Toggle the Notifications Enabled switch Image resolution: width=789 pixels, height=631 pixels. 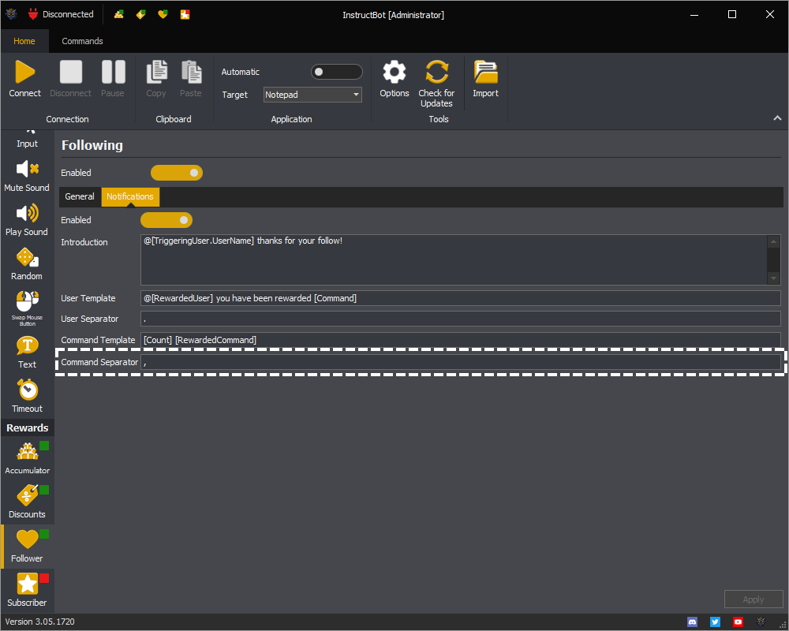coord(166,220)
